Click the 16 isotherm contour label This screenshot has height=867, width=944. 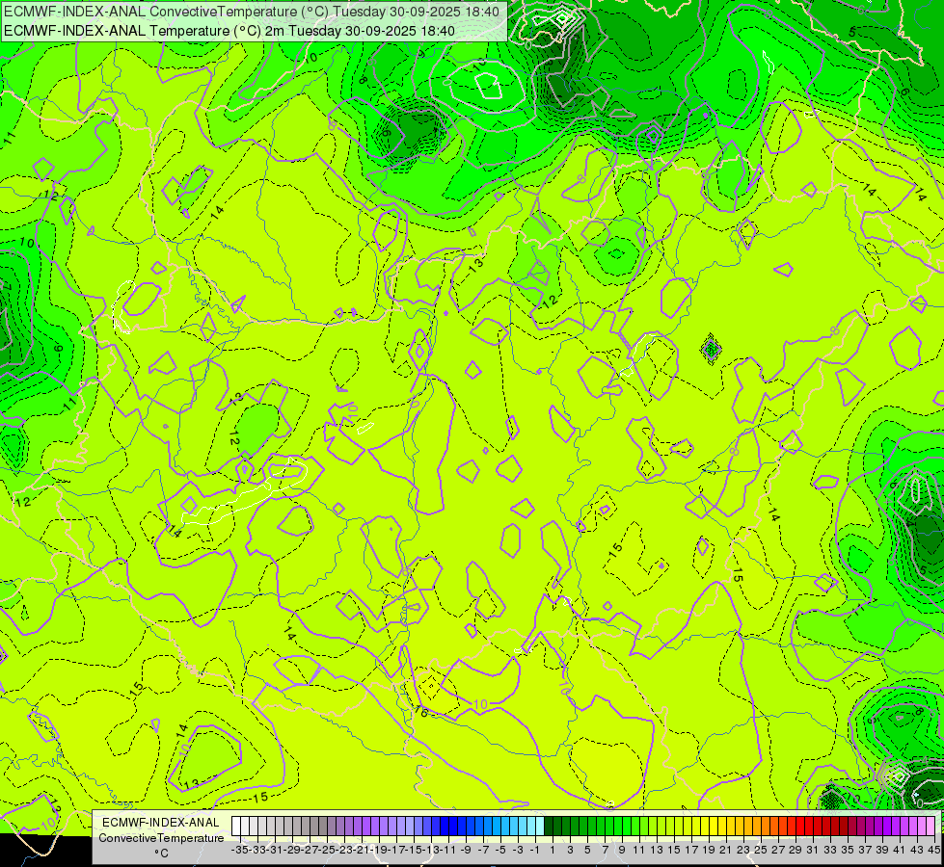pos(420,712)
